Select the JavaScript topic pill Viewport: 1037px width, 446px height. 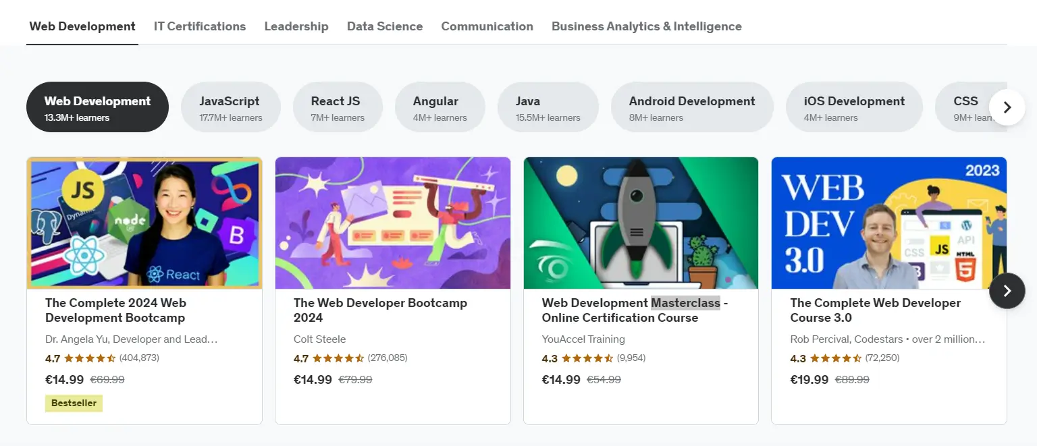230,107
